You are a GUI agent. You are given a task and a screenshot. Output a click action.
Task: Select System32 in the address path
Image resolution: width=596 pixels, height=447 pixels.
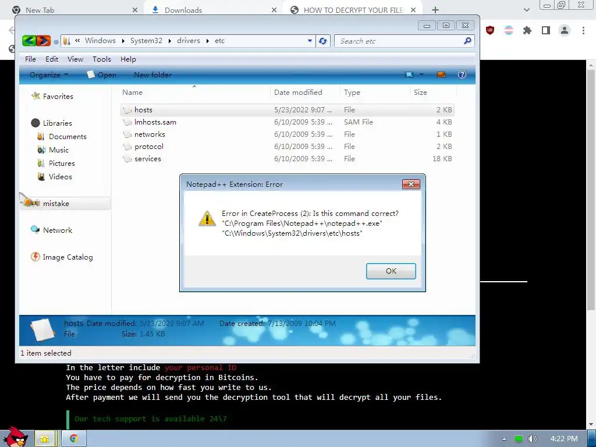(x=146, y=41)
